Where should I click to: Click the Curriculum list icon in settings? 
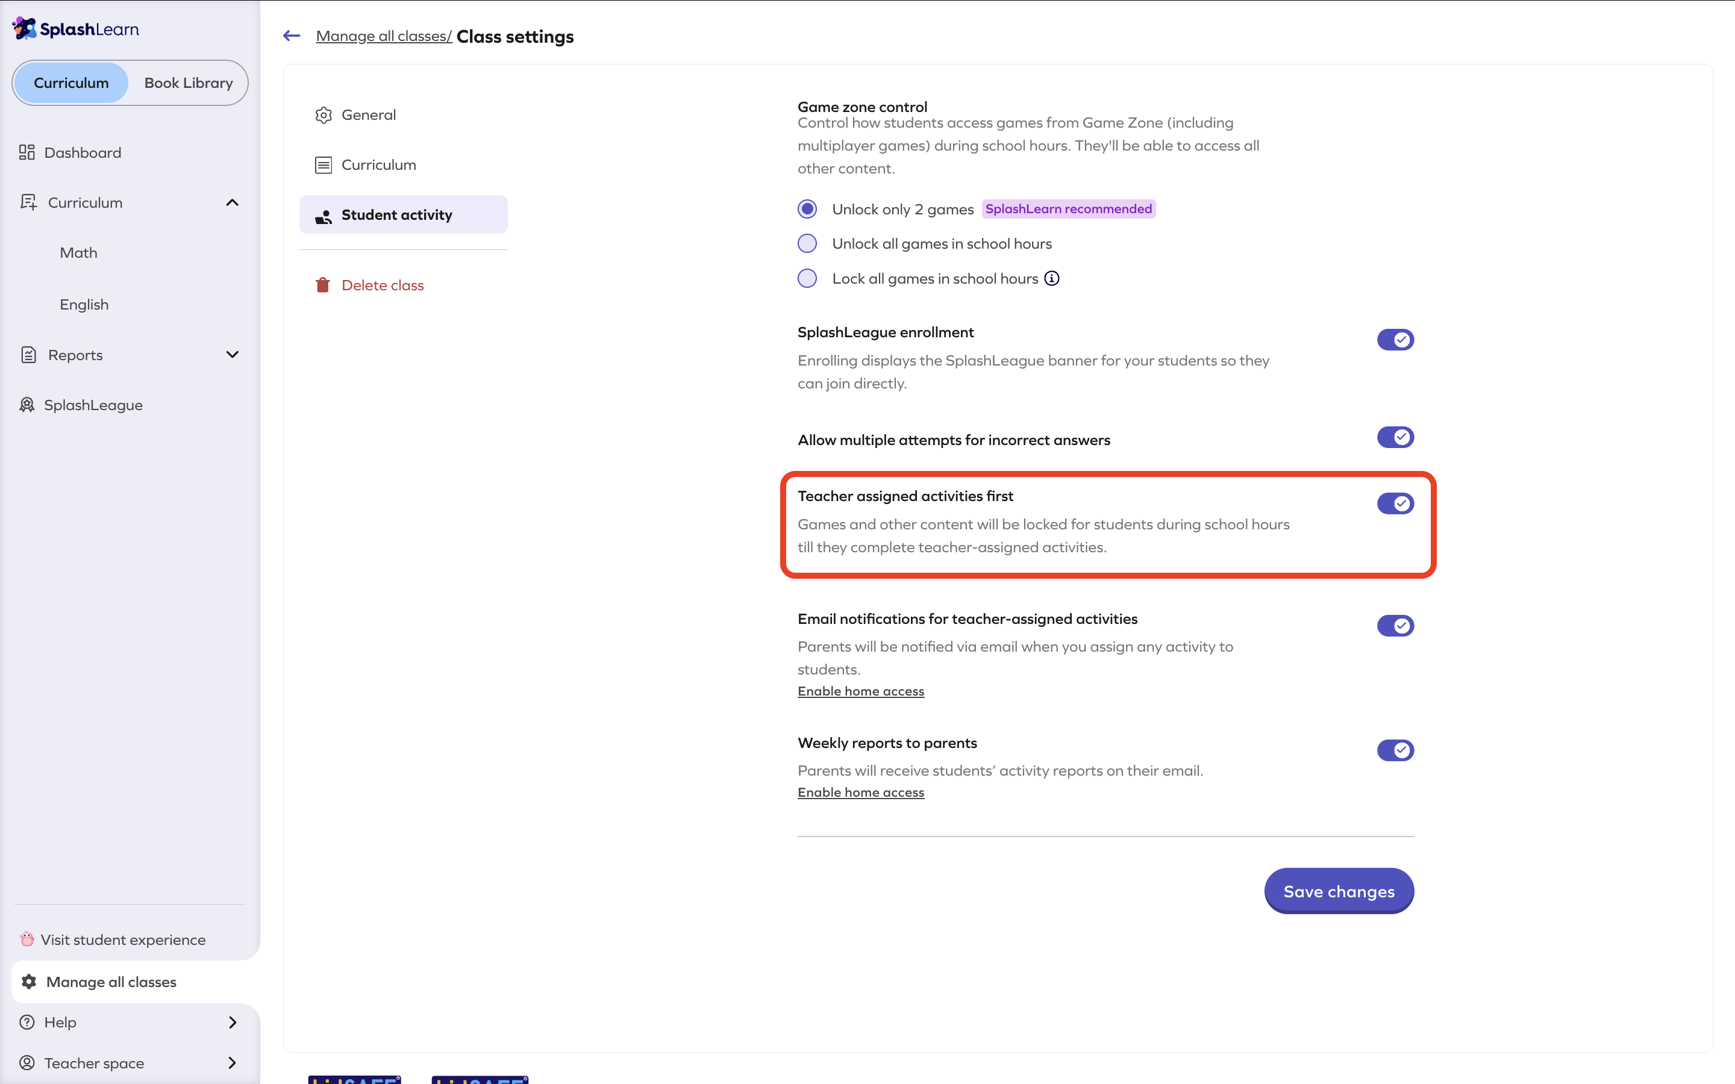pos(324,165)
